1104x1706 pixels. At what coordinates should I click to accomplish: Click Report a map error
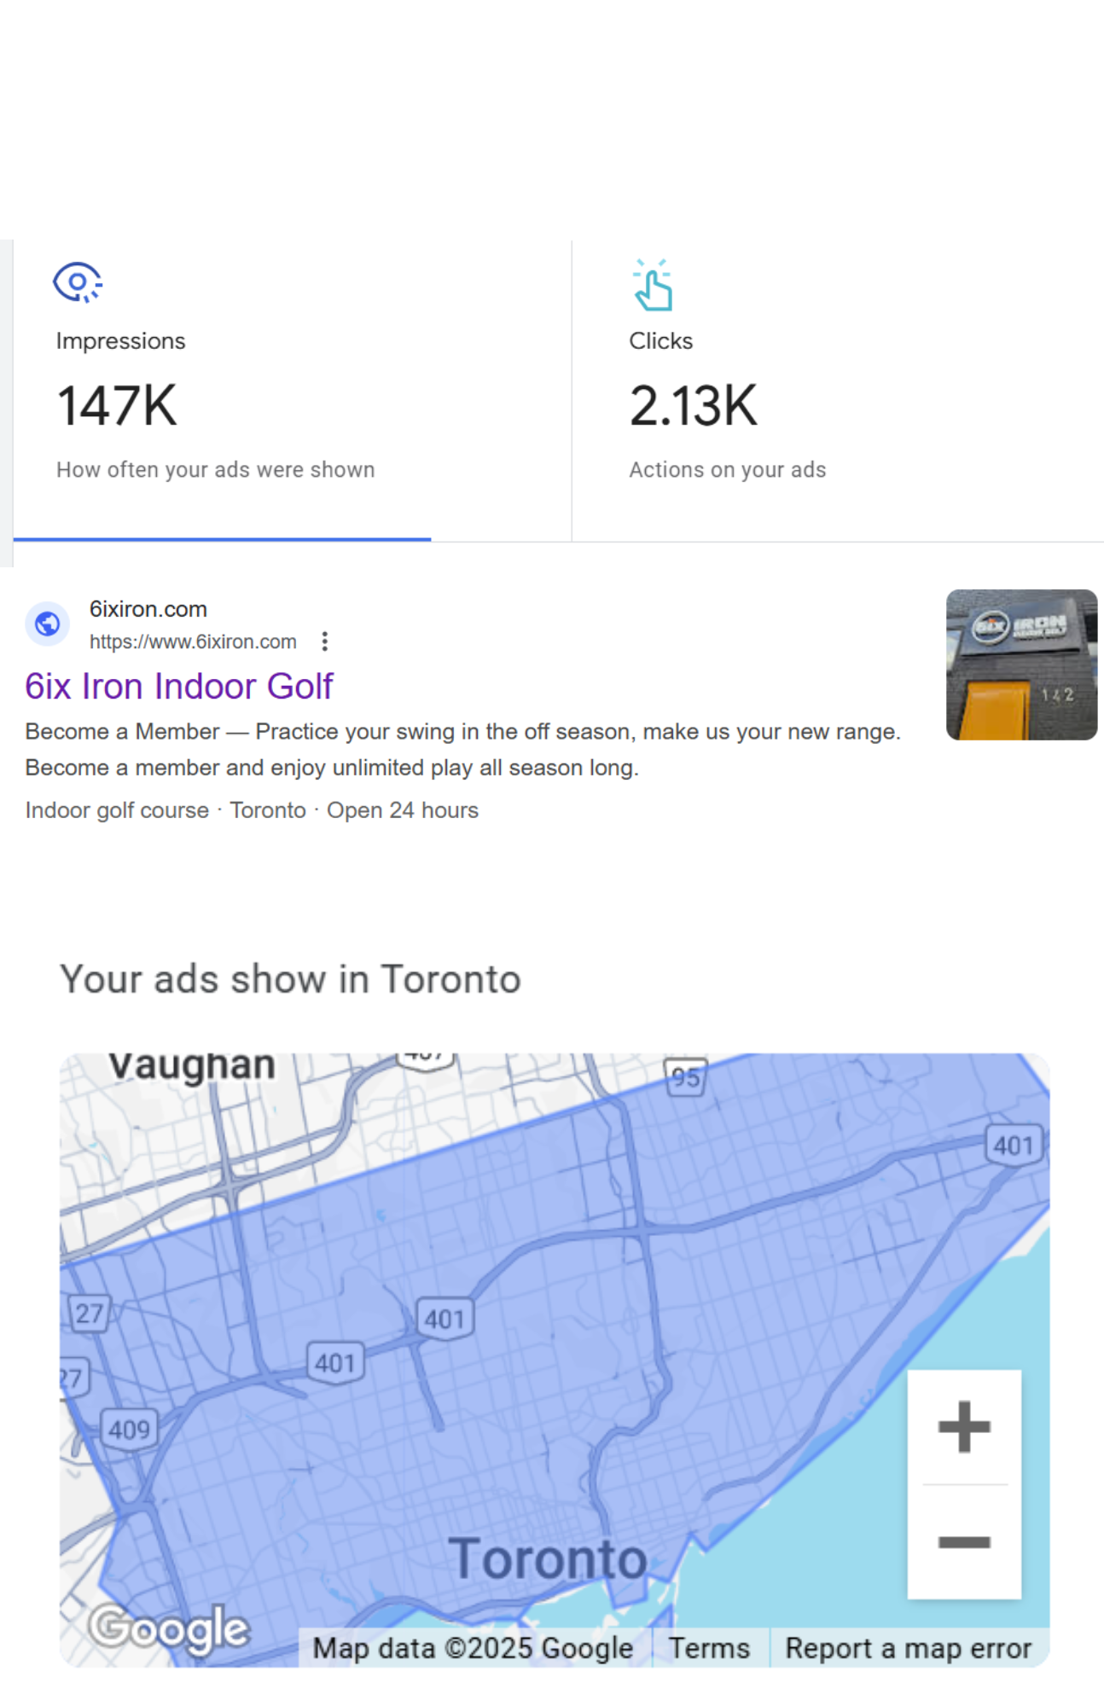[908, 1648]
